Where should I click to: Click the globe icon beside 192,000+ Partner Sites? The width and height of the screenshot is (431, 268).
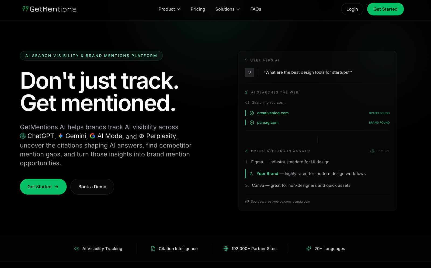tap(225, 248)
